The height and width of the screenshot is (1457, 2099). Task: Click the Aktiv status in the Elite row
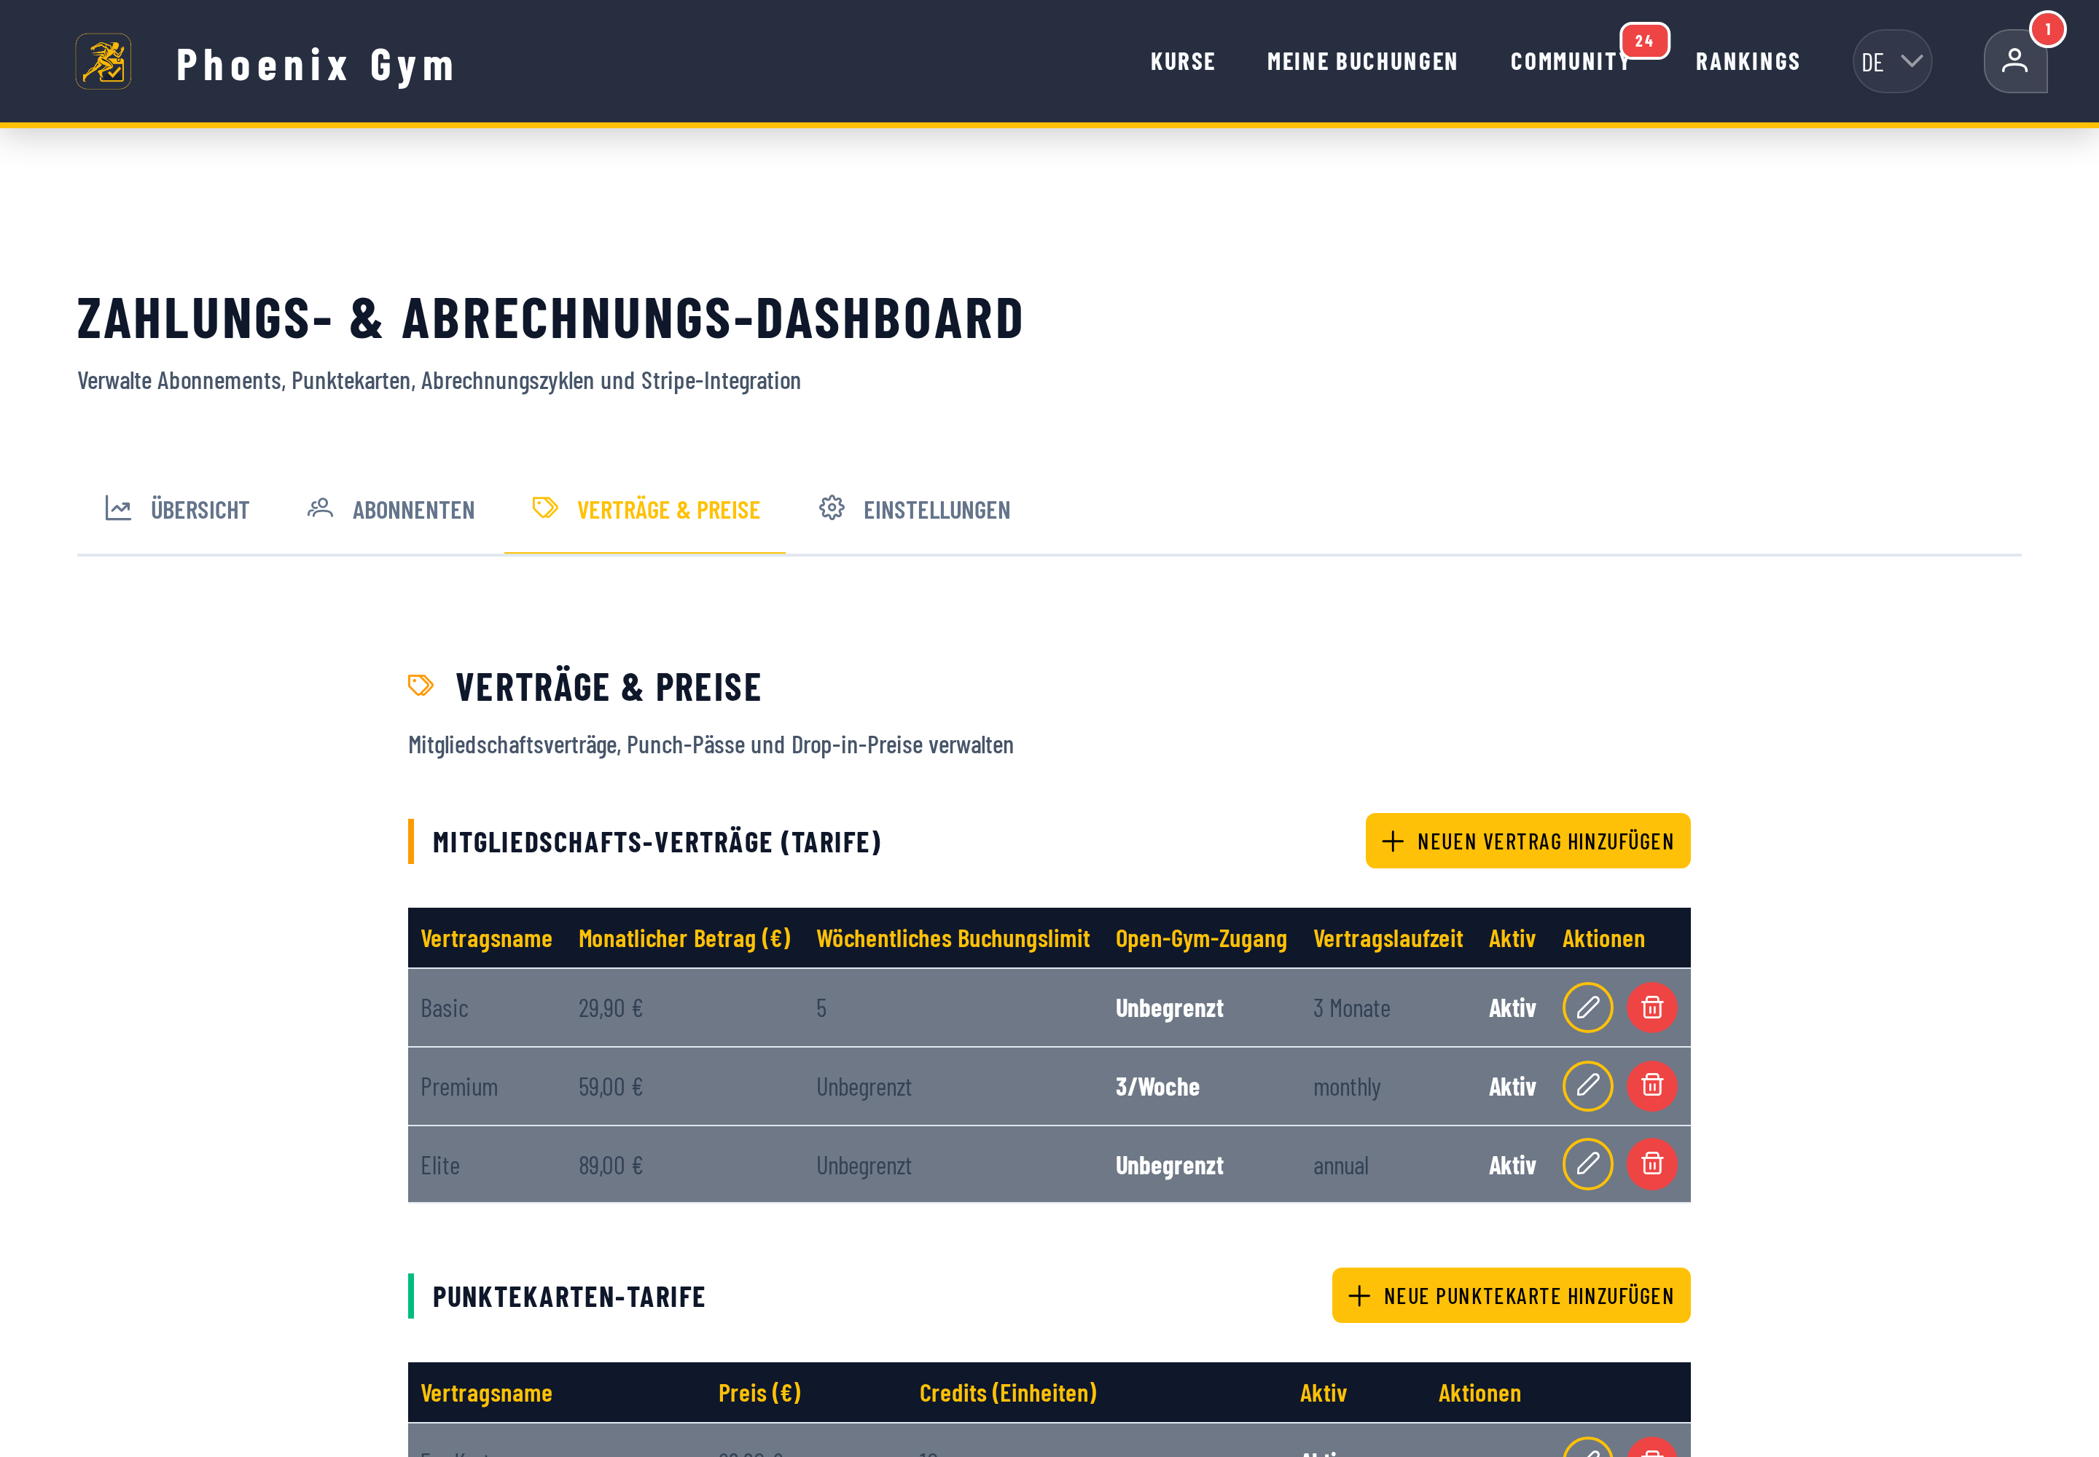1512,1165
